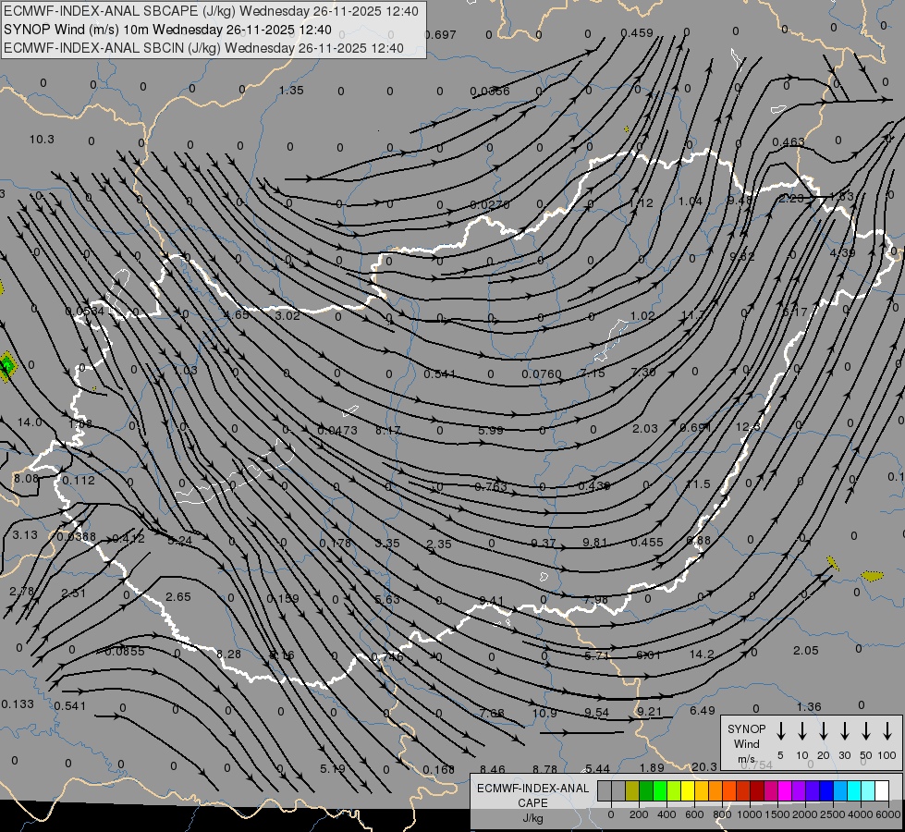The image size is (905, 832).
Task: Click the 2500 tick label on CAPE legend
Action: pyautogui.click(x=832, y=814)
